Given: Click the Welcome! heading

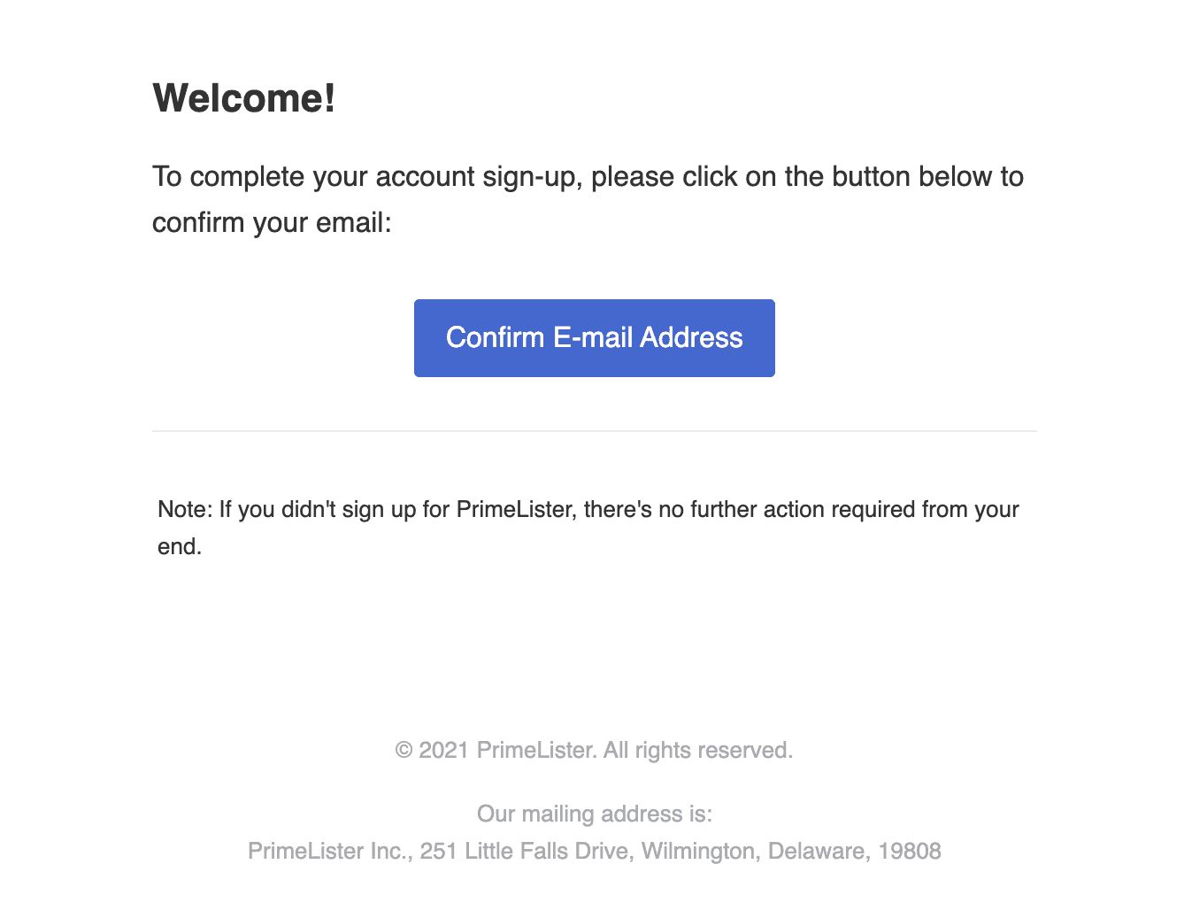Looking at the screenshot, I should (x=244, y=97).
